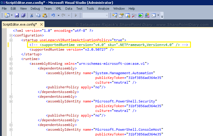Cut selection using scissors icon
The height and width of the screenshot is (136, 213).
[x=31, y=15]
